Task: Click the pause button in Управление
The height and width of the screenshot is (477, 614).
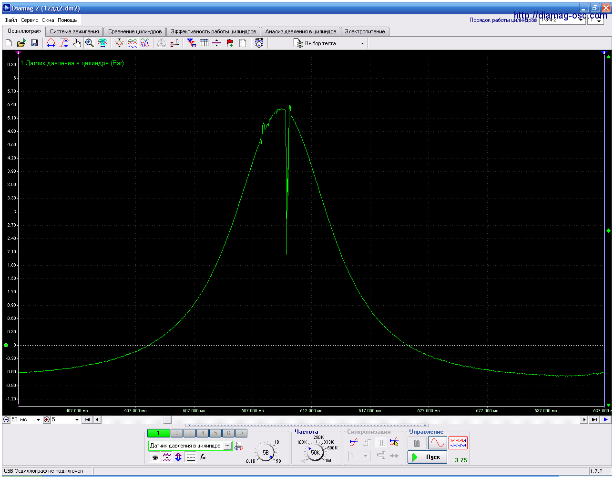Action: [417, 443]
